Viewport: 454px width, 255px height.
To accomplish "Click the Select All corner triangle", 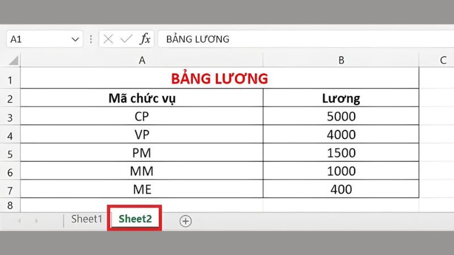I will (13, 61).
